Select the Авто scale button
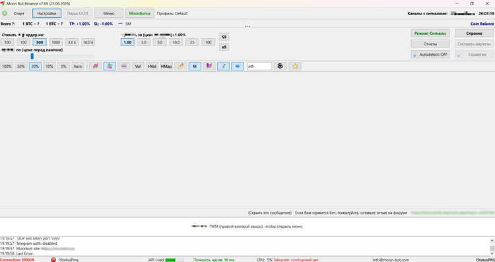The width and height of the screenshot is (495, 262). coord(78,66)
